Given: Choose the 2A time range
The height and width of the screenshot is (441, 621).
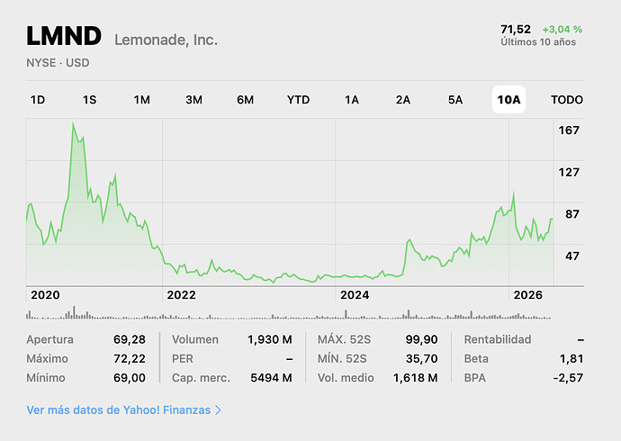Looking at the screenshot, I should point(403,100).
